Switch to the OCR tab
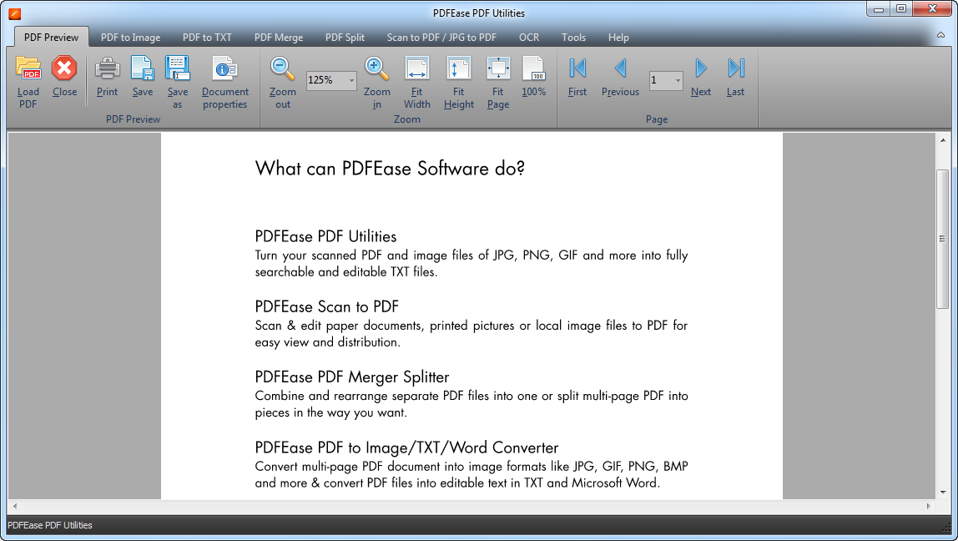958x541 pixels. coord(529,38)
